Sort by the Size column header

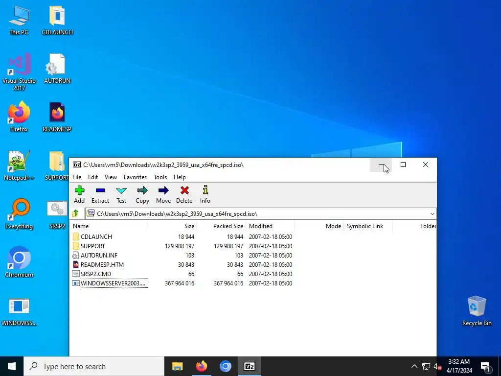(x=173, y=226)
